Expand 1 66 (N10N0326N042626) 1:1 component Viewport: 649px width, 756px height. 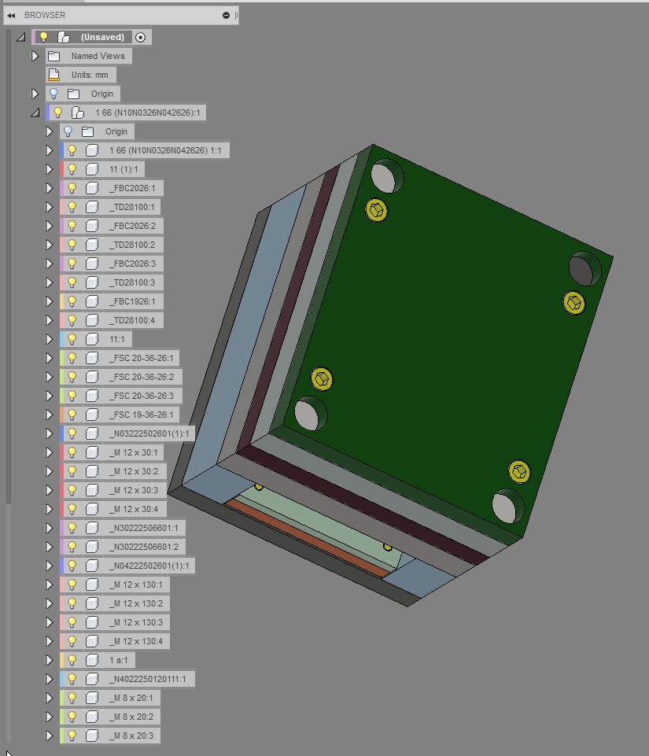coord(49,150)
